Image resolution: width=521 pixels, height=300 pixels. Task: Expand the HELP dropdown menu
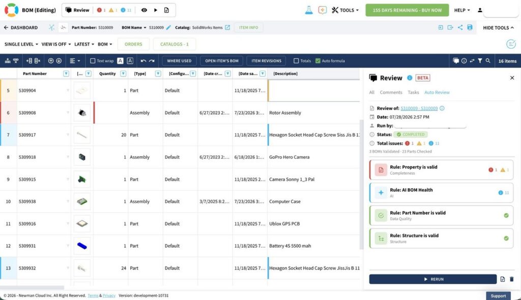click(462, 10)
